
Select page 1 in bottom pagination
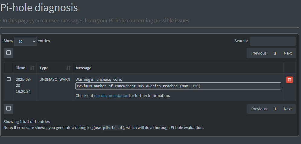pyautogui.click(x=275, y=109)
